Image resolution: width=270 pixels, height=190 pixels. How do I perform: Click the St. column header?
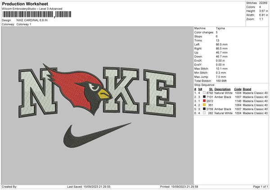211,89
